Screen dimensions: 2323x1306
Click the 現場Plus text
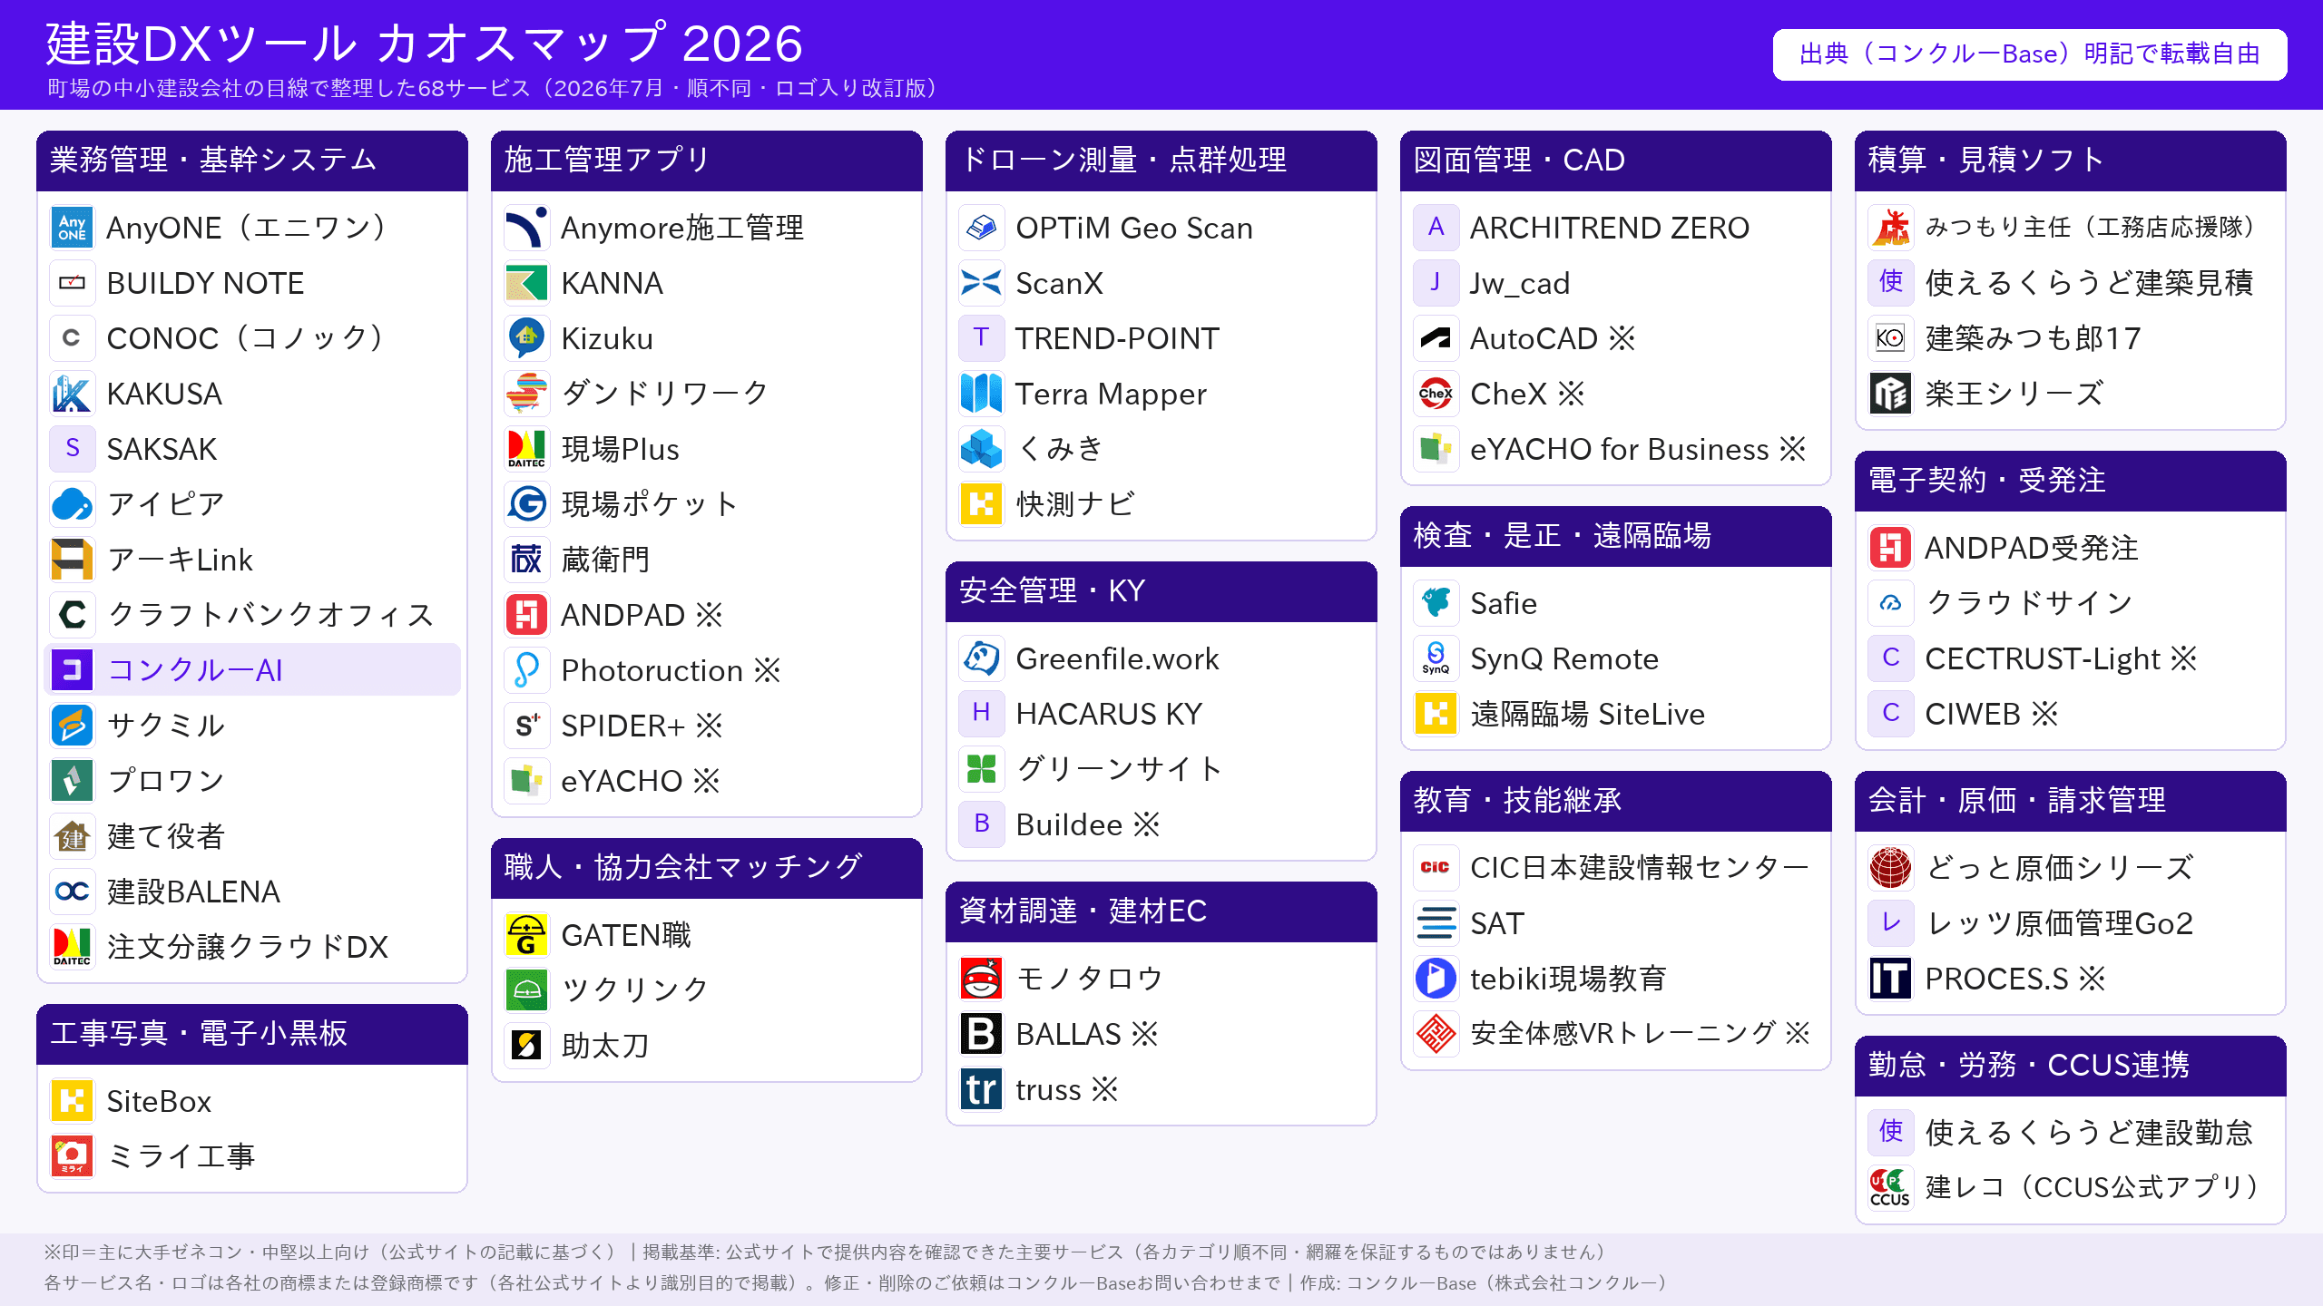(x=621, y=449)
